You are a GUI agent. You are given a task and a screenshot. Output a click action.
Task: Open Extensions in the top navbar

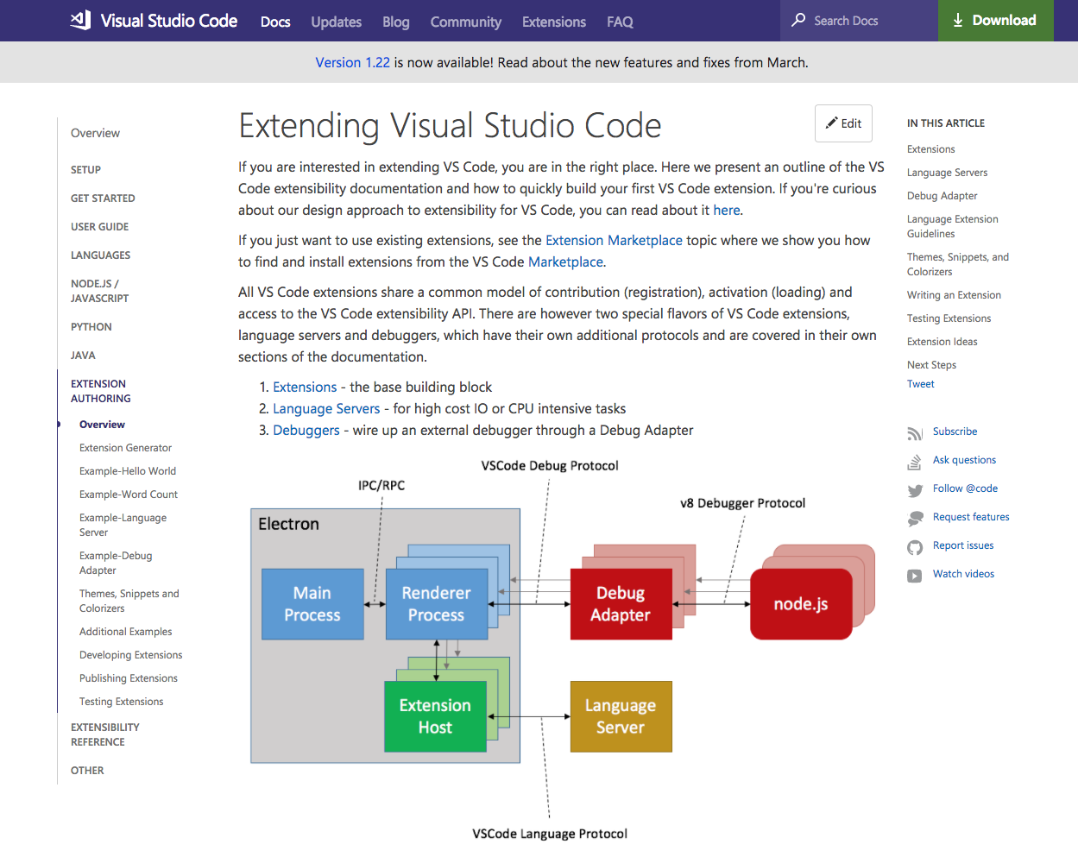554,22
